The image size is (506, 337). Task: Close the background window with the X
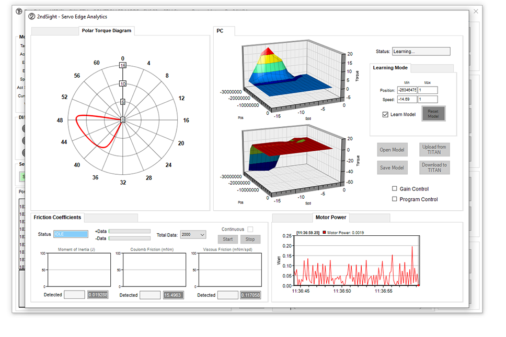point(476,11)
